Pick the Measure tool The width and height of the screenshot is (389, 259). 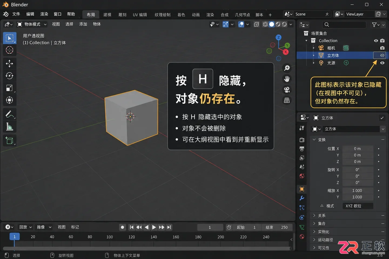[9, 127]
